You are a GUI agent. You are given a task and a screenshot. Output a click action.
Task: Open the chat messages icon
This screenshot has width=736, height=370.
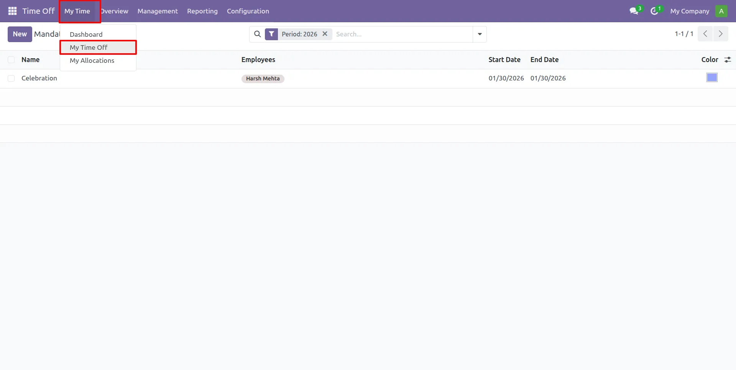(634, 11)
